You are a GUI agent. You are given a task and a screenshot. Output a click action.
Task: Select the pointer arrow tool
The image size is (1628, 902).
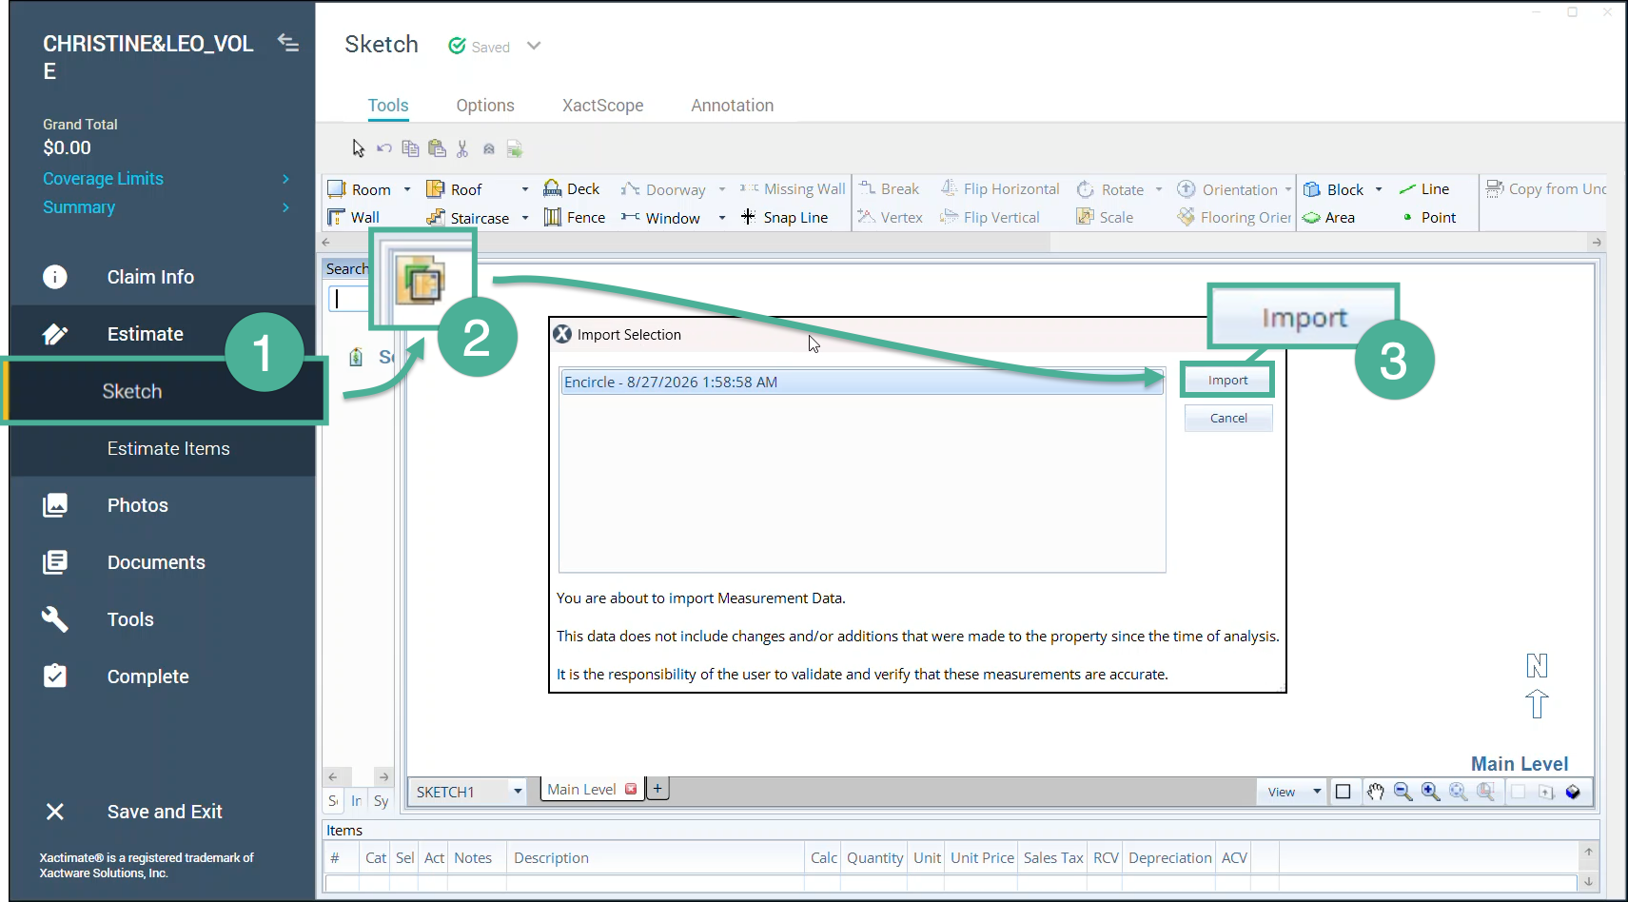pos(358,148)
